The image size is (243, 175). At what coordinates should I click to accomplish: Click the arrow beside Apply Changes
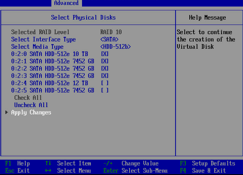pyautogui.click(x=7, y=112)
